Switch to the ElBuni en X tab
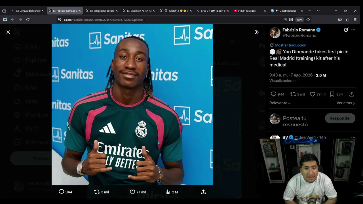Screen dimensions: 363x204 139,11
